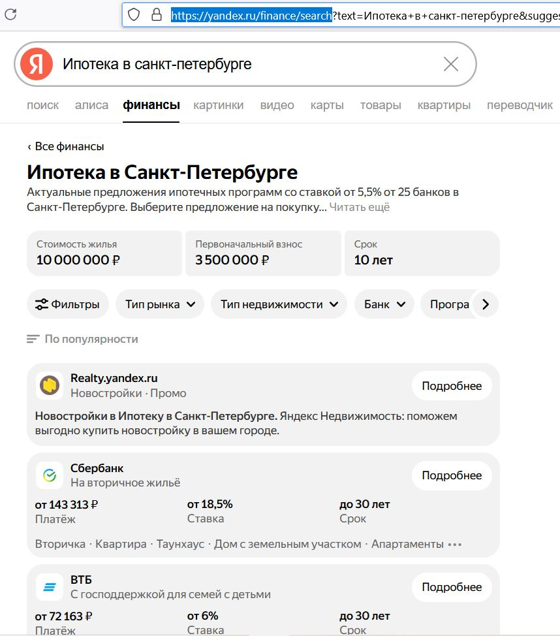Image resolution: width=560 pixels, height=636 pixels.
Task: Expand description with Читать ещё
Action: tap(359, 207)
